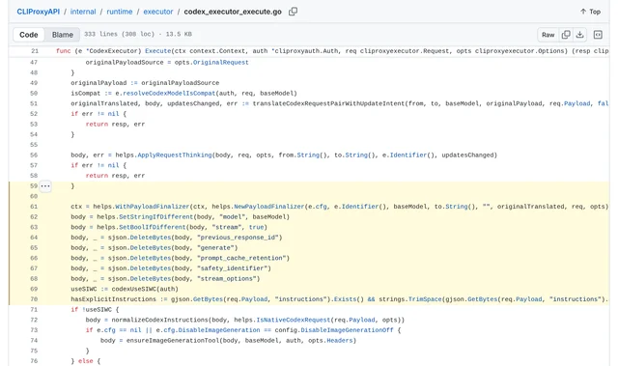Screen dimensions: 618x366
Task: Download raw file icon
Action: tap(579, 35)
